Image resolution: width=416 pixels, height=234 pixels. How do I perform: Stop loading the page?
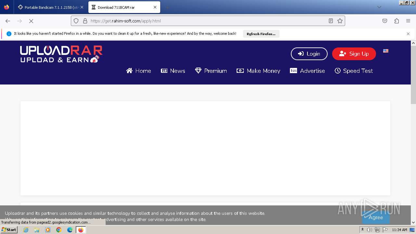click(31, 21)
